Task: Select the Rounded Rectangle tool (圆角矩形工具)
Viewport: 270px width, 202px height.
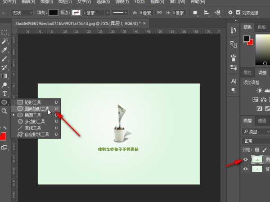Action: (36, 109)
